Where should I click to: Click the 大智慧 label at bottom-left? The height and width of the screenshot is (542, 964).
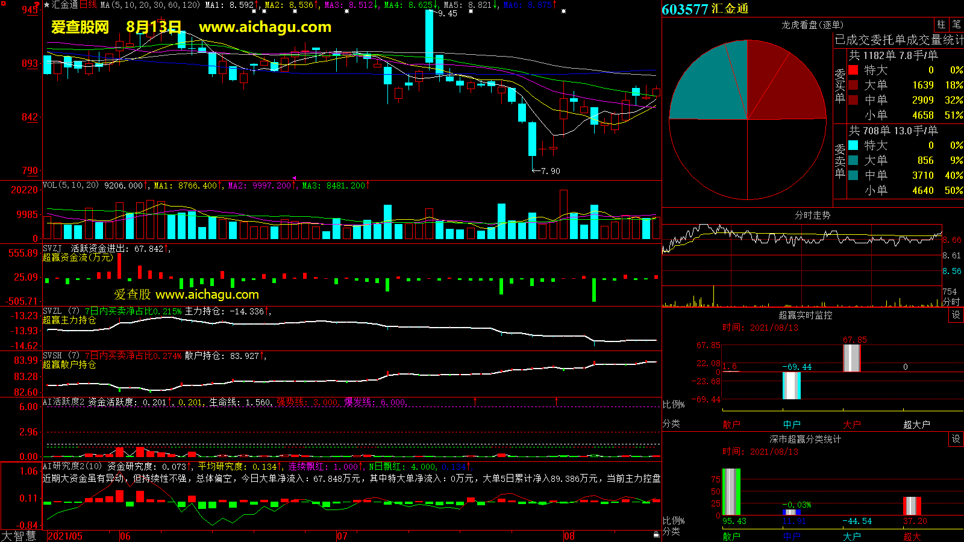coord(19,536)
